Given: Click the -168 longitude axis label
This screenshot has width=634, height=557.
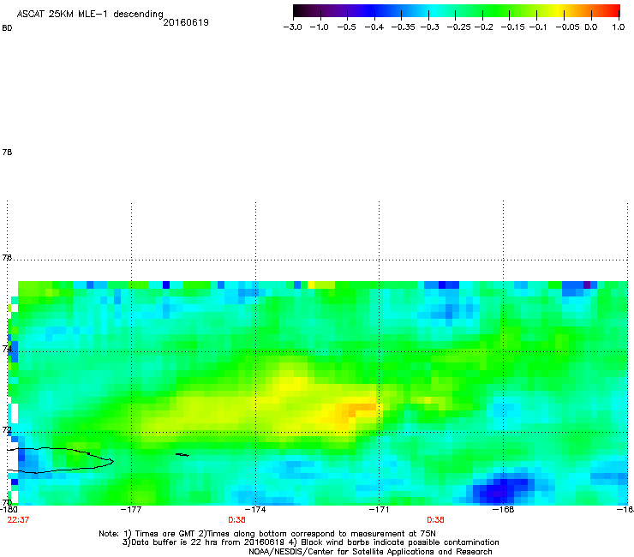Looking at the screenshot, I should pos(504,510).
